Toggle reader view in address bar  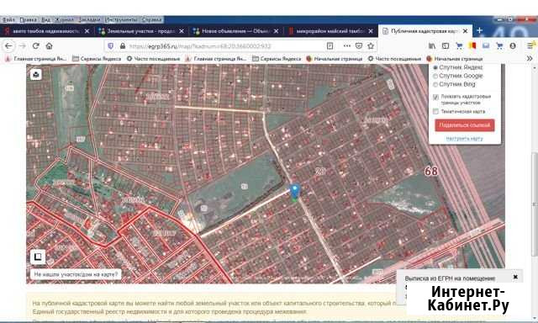click(330, 45)
